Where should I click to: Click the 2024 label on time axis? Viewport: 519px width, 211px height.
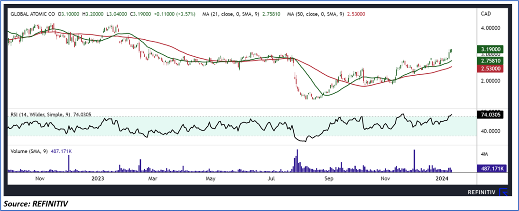coord(442,179)
